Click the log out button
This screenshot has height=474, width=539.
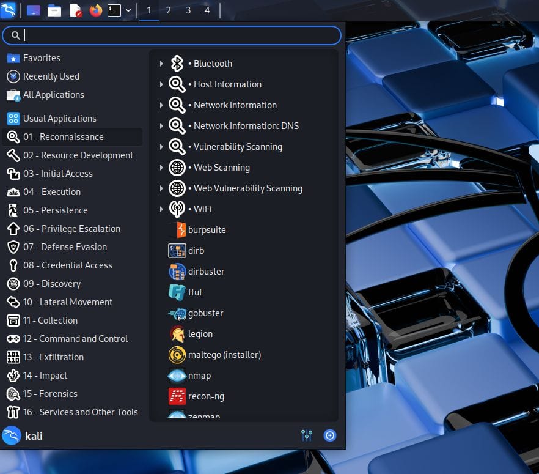pyautogui.click(x=329, y=435)
